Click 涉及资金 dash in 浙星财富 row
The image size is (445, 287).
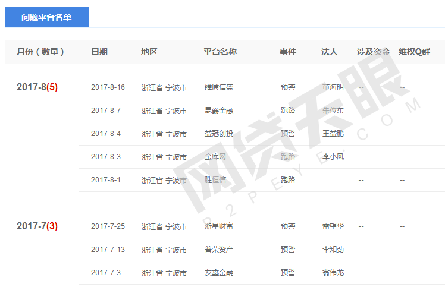pyautogui.click(x=361, y=226)
